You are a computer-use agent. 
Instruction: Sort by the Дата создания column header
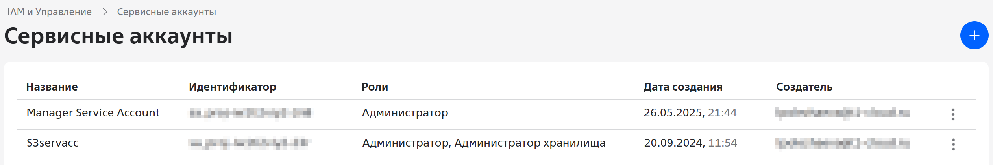click(x=682, y=87)
